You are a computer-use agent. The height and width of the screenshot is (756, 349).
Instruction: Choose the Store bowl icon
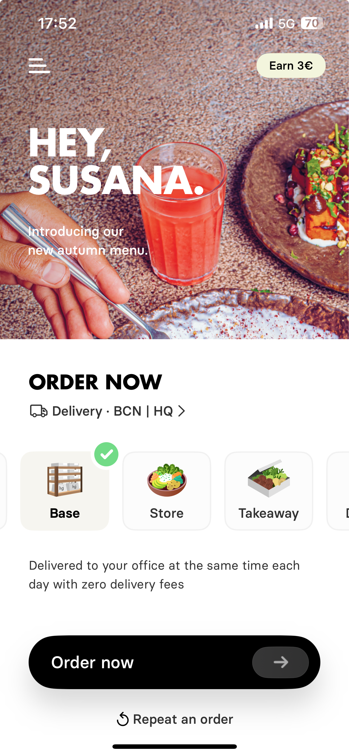[167, 480]
